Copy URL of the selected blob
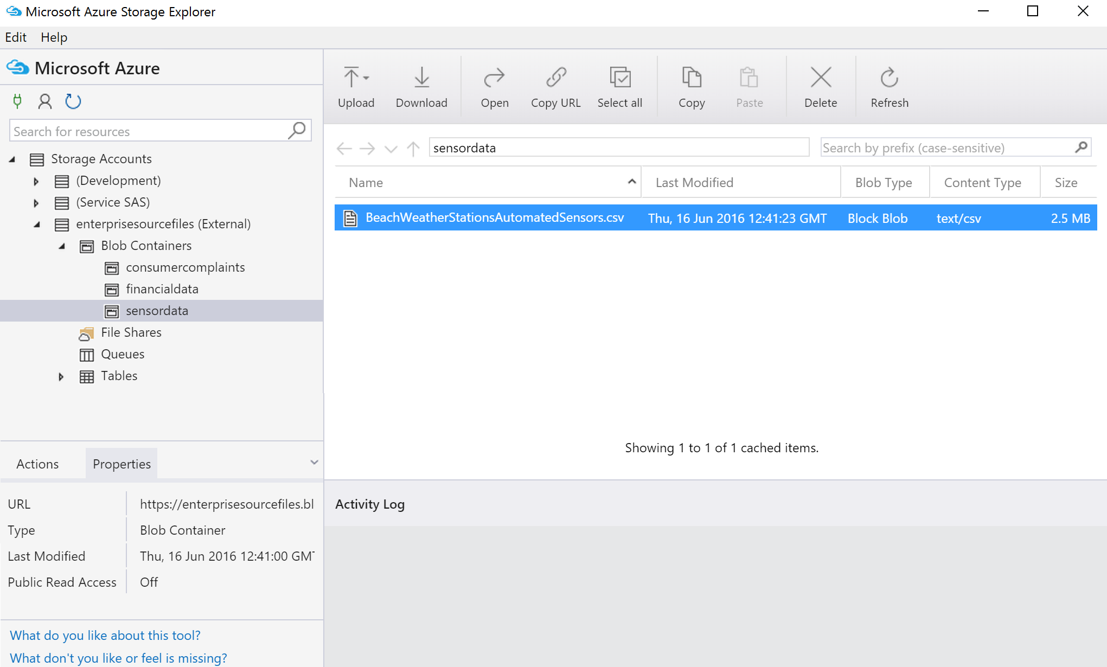Image resolution: width=1107 pixels, height=667 pixels. [555, 87]
